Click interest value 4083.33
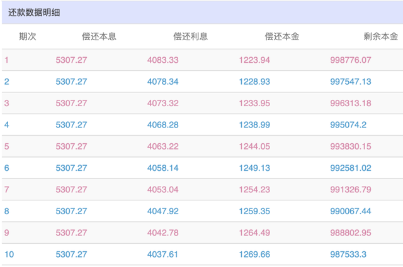403x267 pixels. click(x=162, y=60)
